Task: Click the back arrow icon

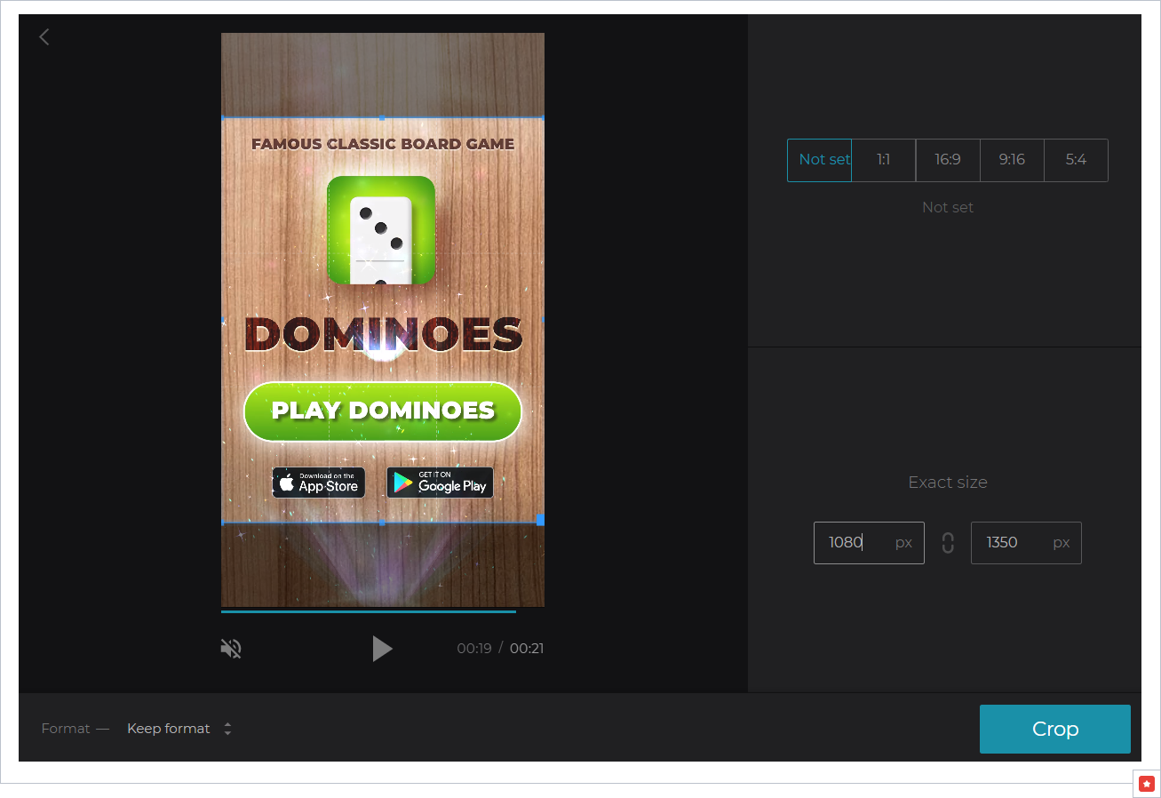Action: click(x=44, y=36)
